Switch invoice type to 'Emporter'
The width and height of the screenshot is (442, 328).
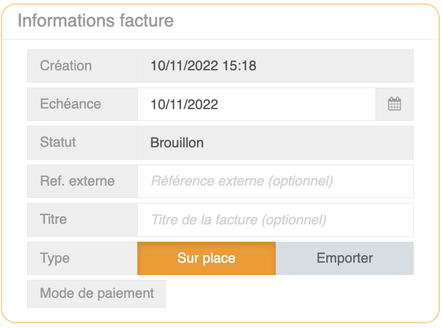click(x=345, y=258)
